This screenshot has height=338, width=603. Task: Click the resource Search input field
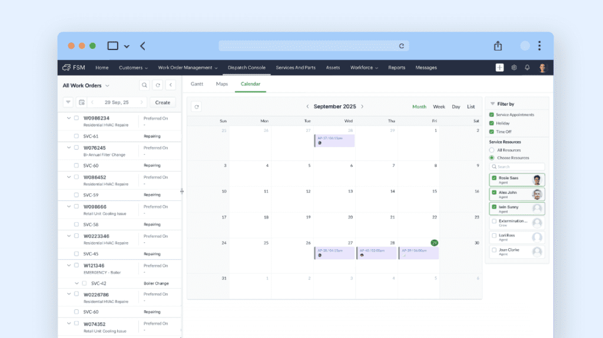click(x=518, y=166)
